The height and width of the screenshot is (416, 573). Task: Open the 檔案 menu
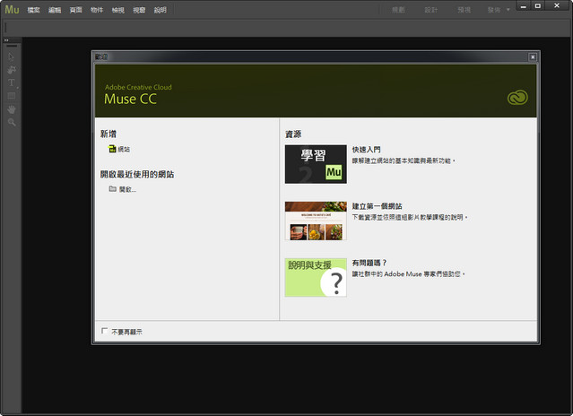pos(33,10)
